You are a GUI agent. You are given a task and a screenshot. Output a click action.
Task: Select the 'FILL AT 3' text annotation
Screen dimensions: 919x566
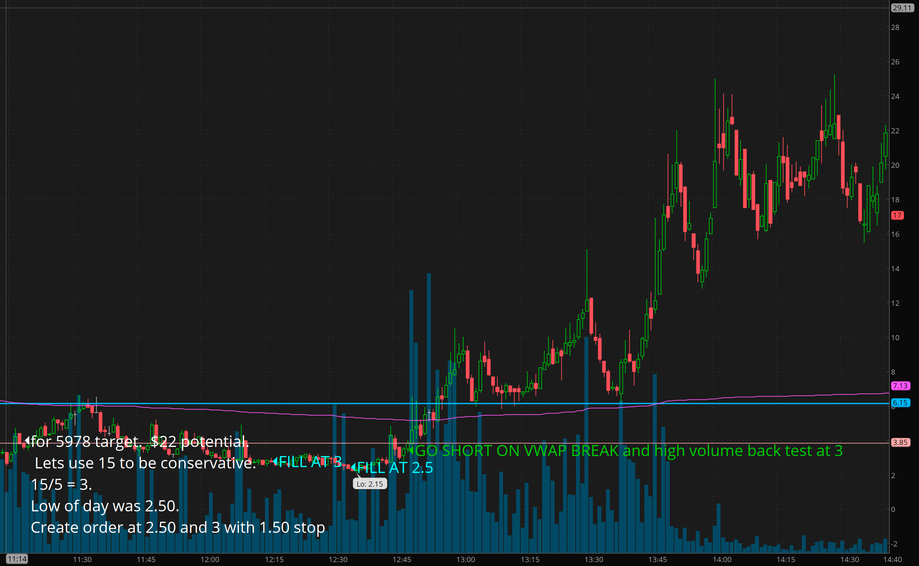tap(310, 462)
